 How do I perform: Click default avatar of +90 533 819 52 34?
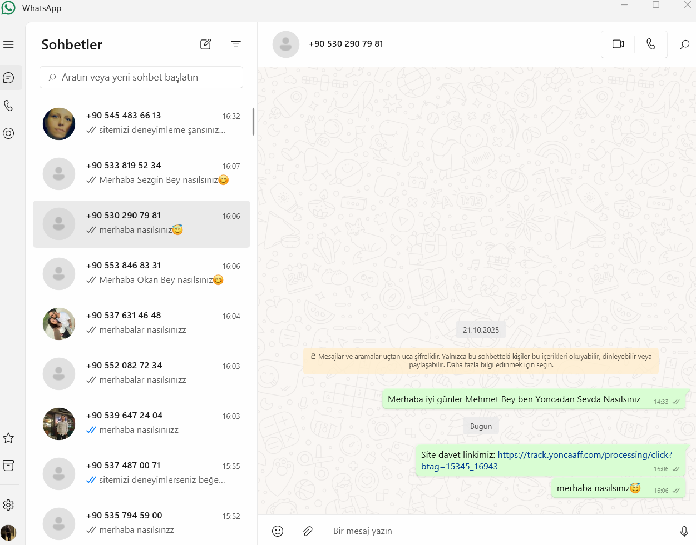[59, 174]
